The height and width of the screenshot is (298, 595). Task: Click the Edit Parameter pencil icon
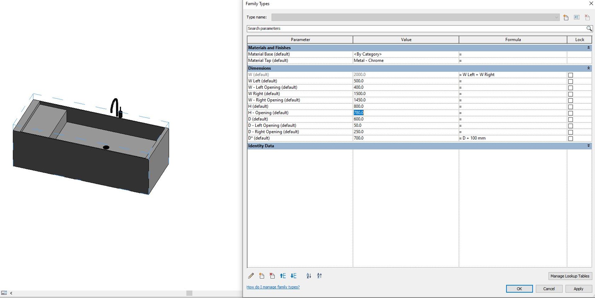click(251, 276)
